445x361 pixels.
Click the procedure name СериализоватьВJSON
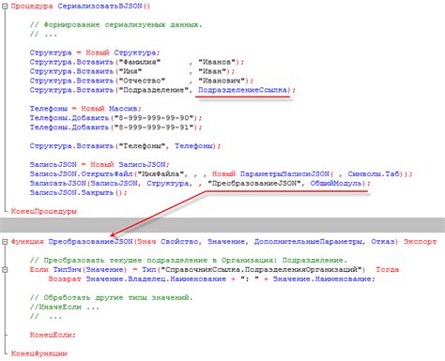click(100, 6)
